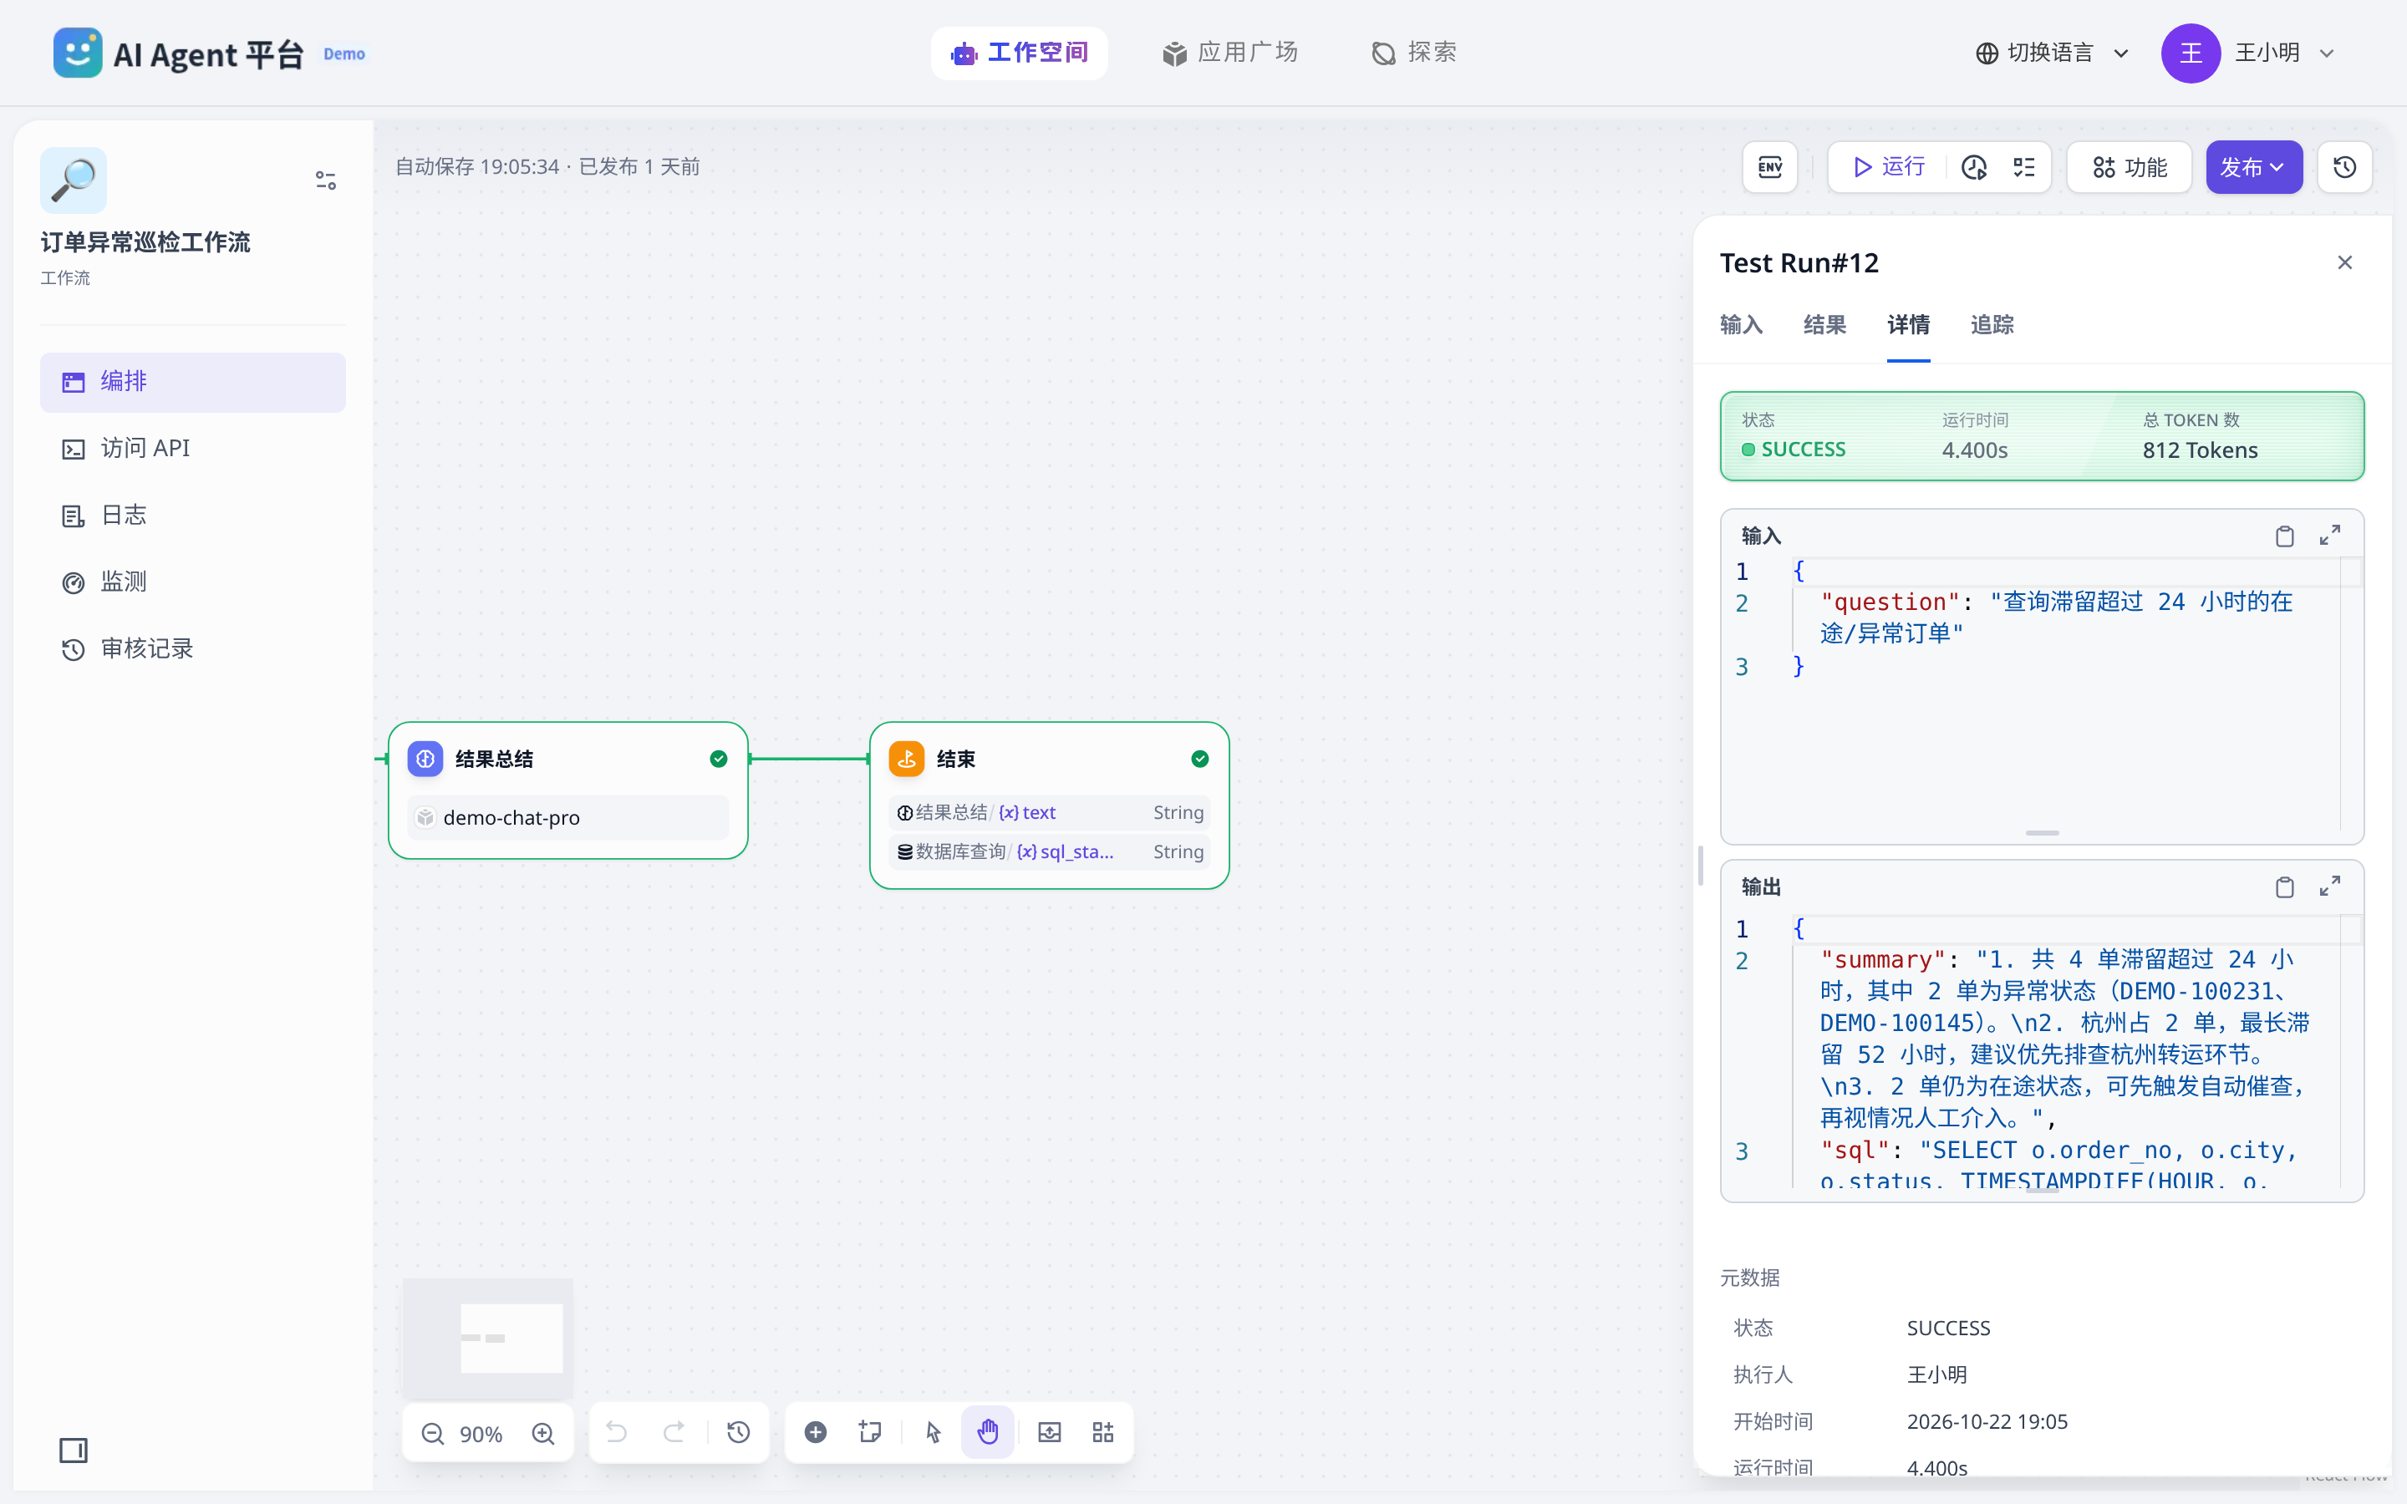Click the 90% zoom level value
The height and width of the screenshot is (1504, 2407).
click(481, 1433)
